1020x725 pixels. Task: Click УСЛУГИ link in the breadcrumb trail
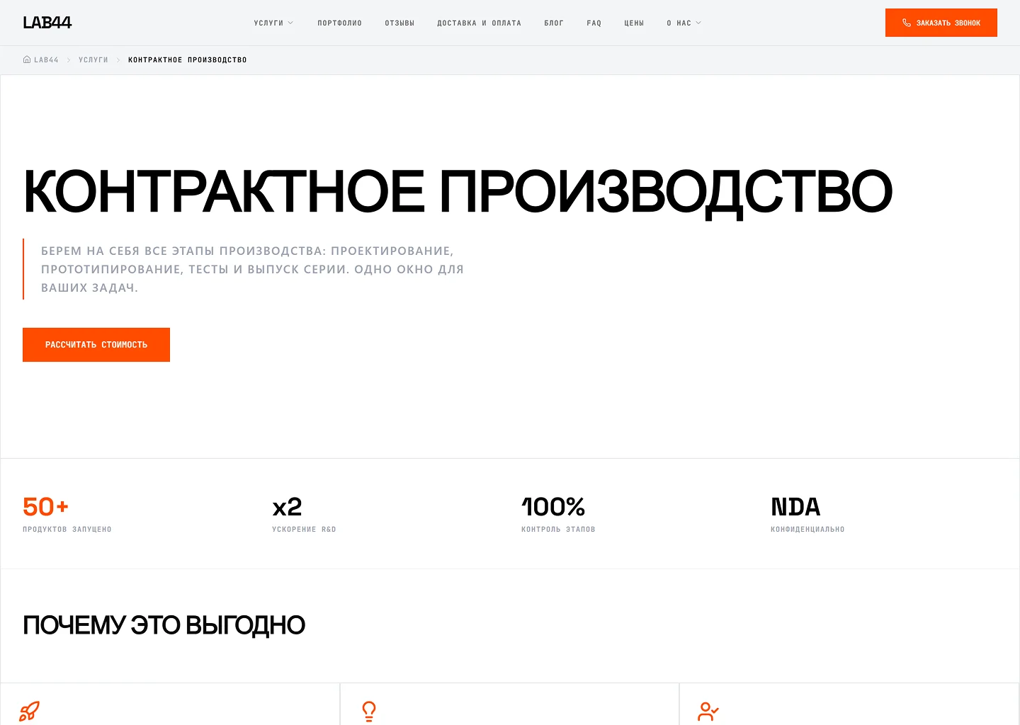tap(93, 59)
